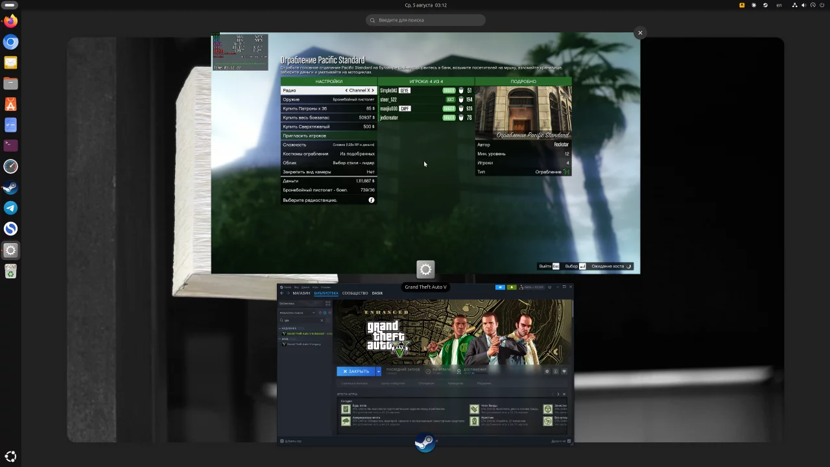Click the 'Будь готов' achievement icon
This screenshot has width=830, height=467.
(x=346, y=409)
